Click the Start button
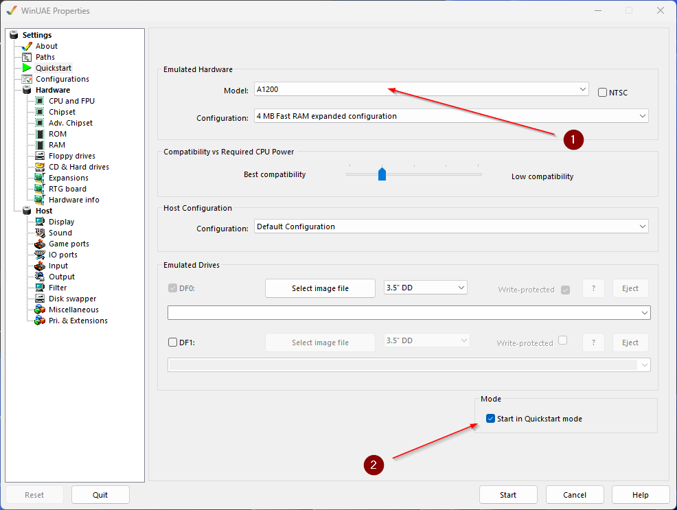 (x=508, y=495)
